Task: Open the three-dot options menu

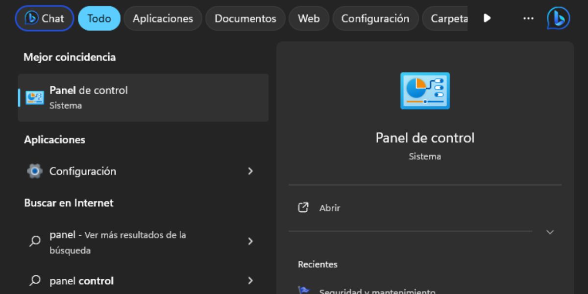Action: point(528,18)
